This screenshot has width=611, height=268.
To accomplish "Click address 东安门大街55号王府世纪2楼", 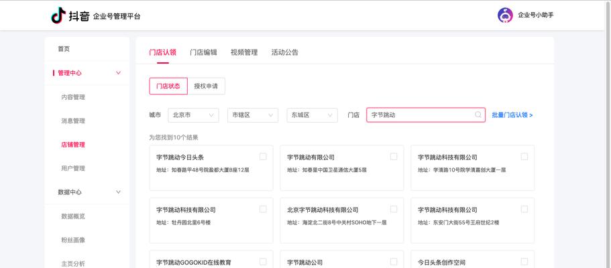I will click(x=459, y=223).
